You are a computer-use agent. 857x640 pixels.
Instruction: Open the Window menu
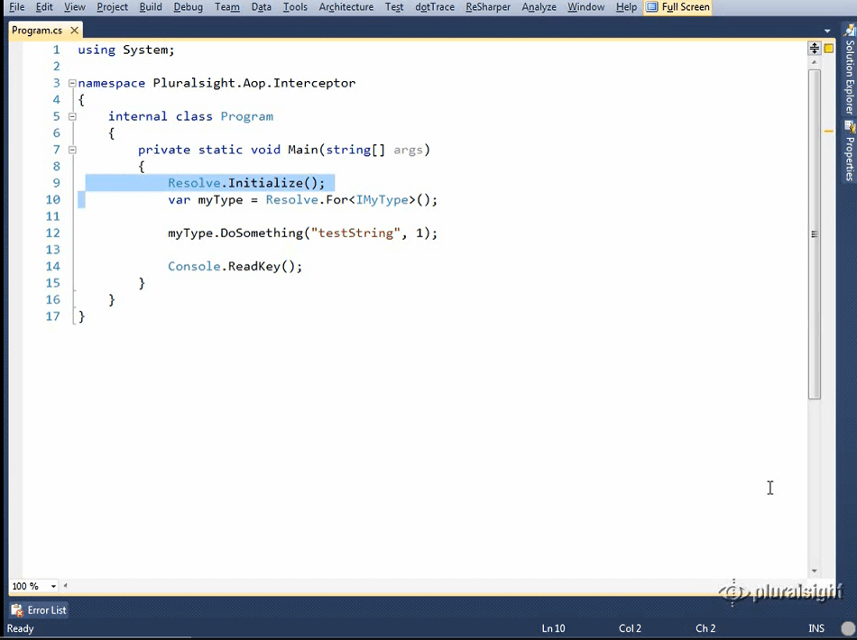tap(585, 7)
